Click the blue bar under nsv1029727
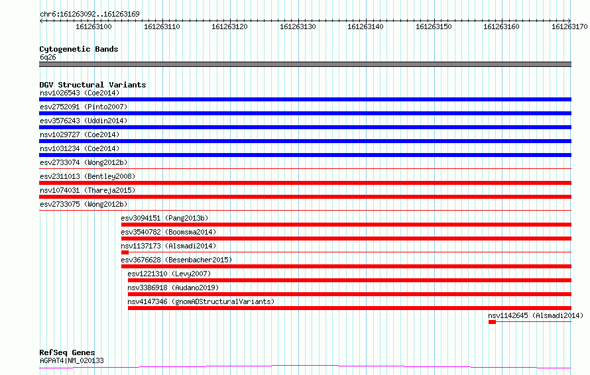Viewport: 590px width, 375px height. click(x=305, y=141)
